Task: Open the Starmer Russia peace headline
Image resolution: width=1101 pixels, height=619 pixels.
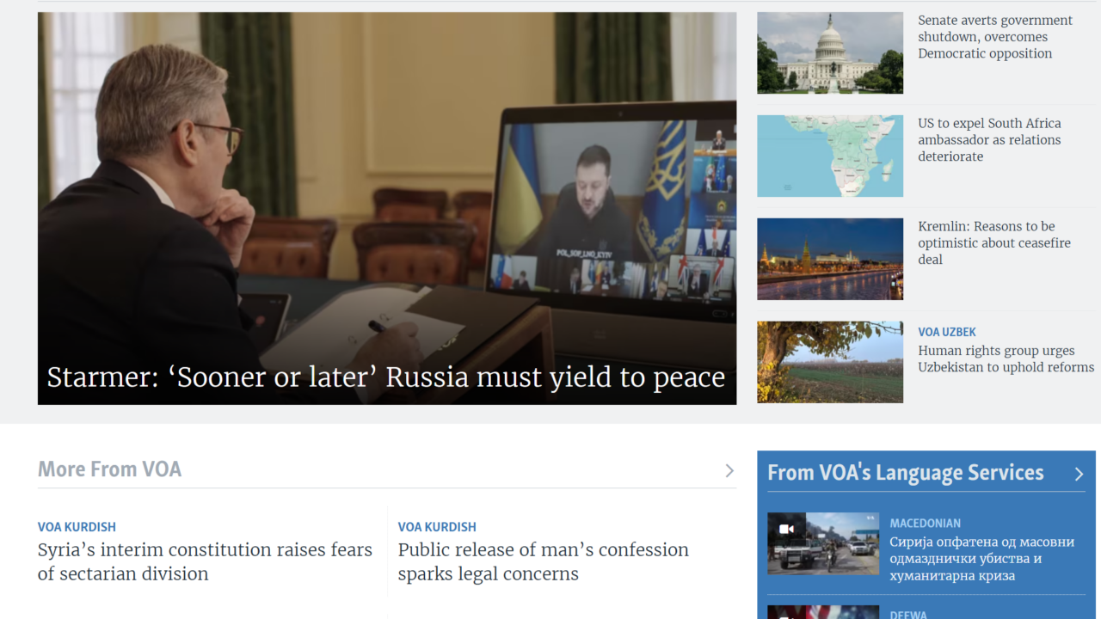Action: click(386, 377)
